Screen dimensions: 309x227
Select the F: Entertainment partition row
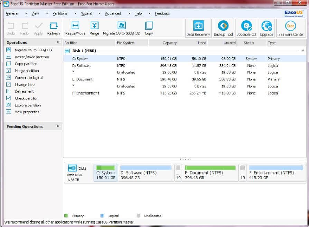[x=185, y=93]
